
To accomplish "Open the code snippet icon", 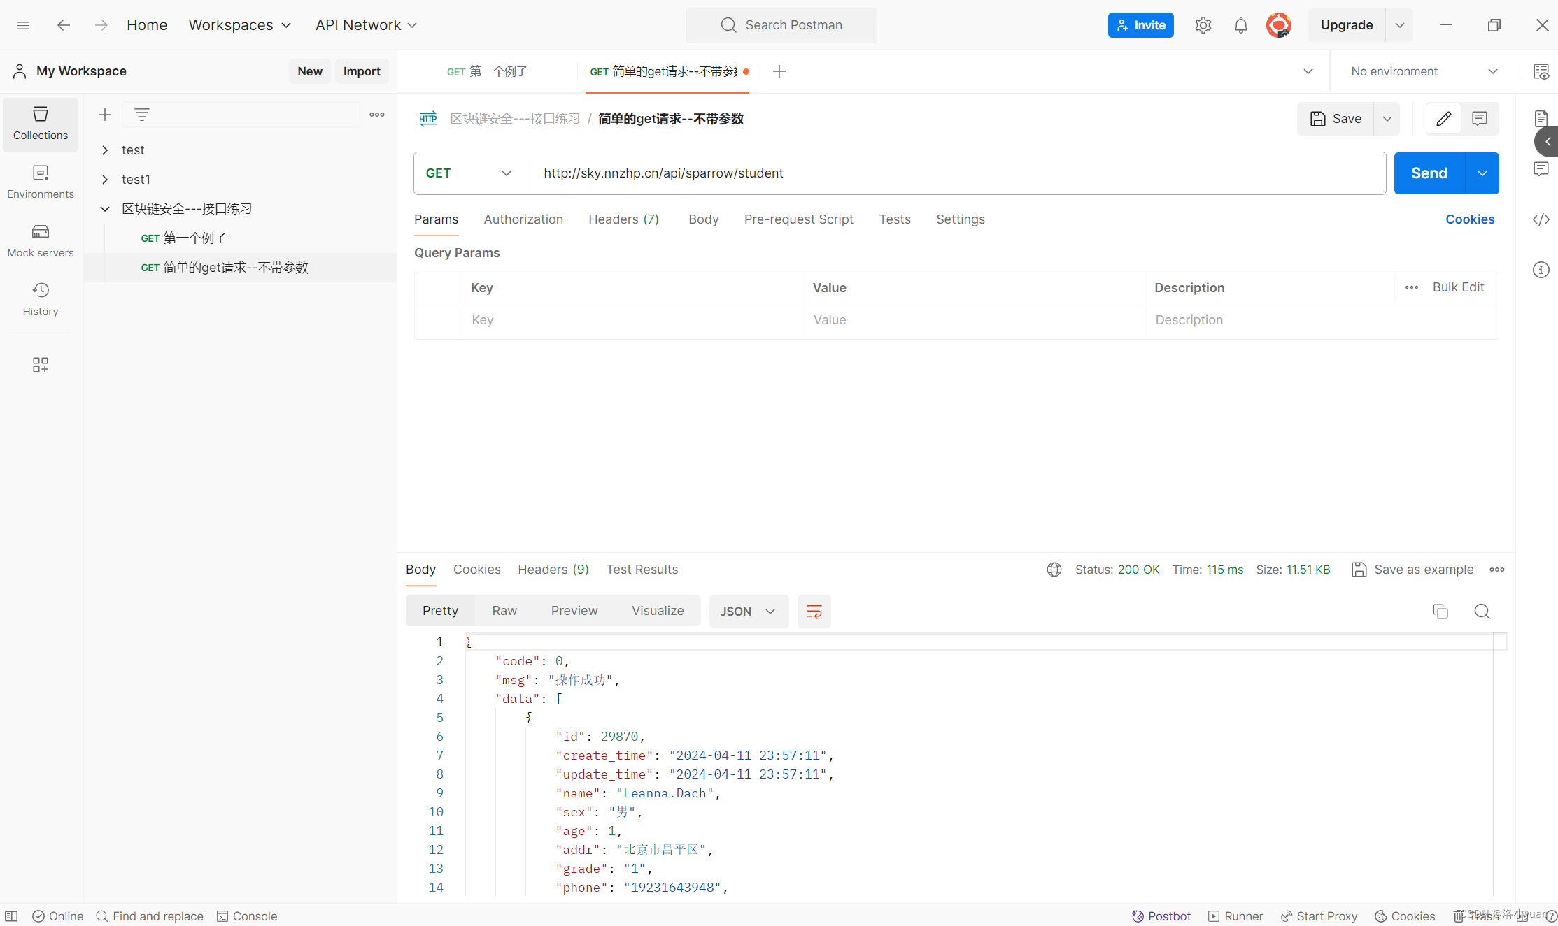I will (x=1541, y=219).
